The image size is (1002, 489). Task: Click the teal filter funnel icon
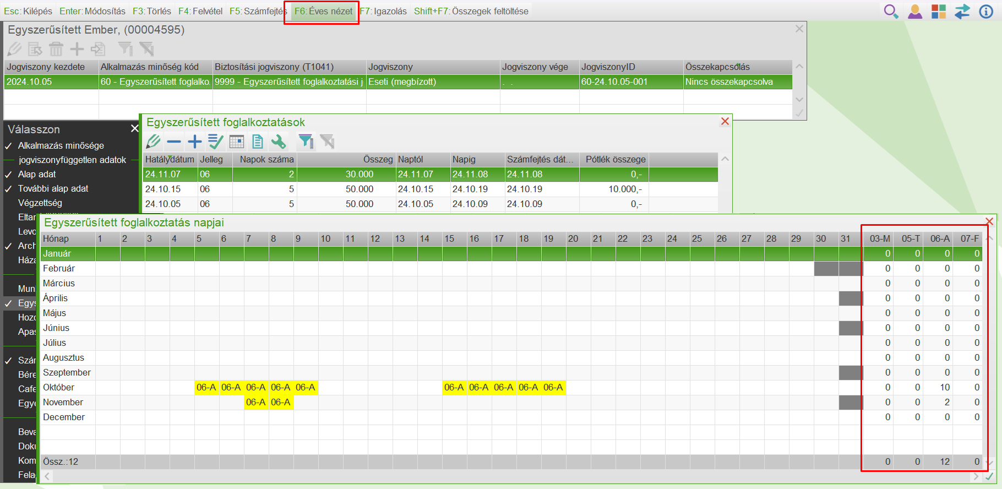(x=306, y=142)
